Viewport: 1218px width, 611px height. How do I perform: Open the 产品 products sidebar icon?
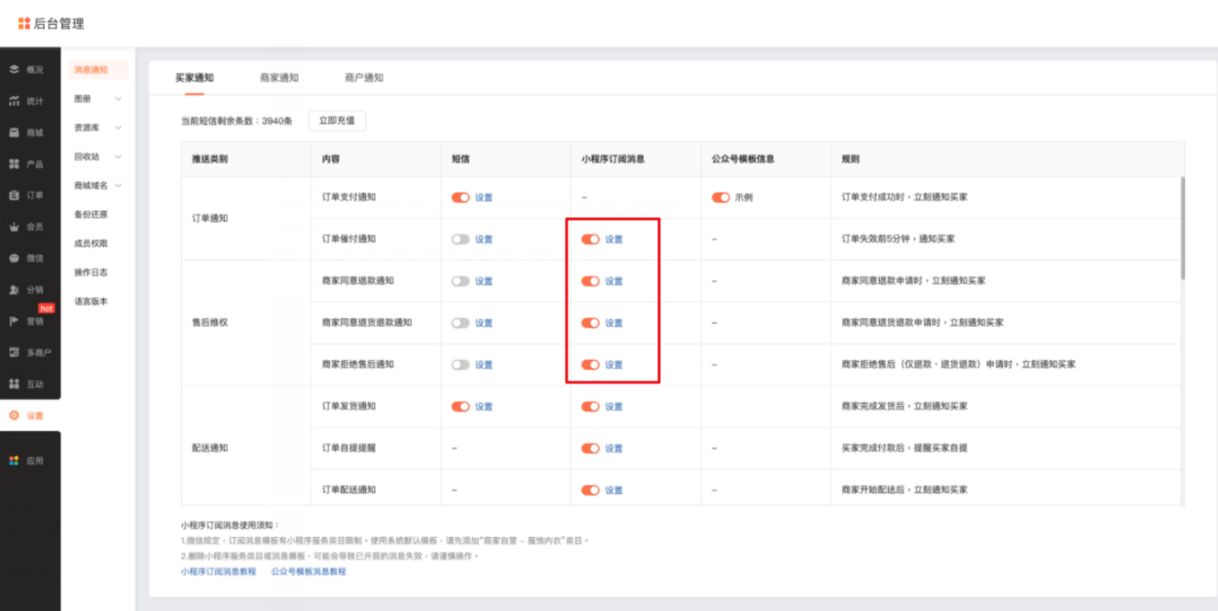click(x=15, y=163)
